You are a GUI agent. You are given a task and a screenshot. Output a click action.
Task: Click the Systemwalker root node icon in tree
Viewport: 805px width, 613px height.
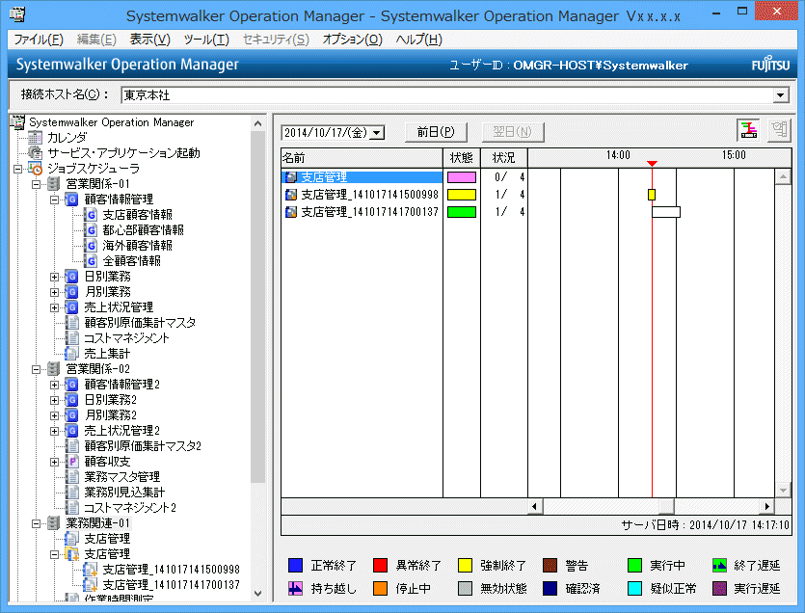click(17, 122)
